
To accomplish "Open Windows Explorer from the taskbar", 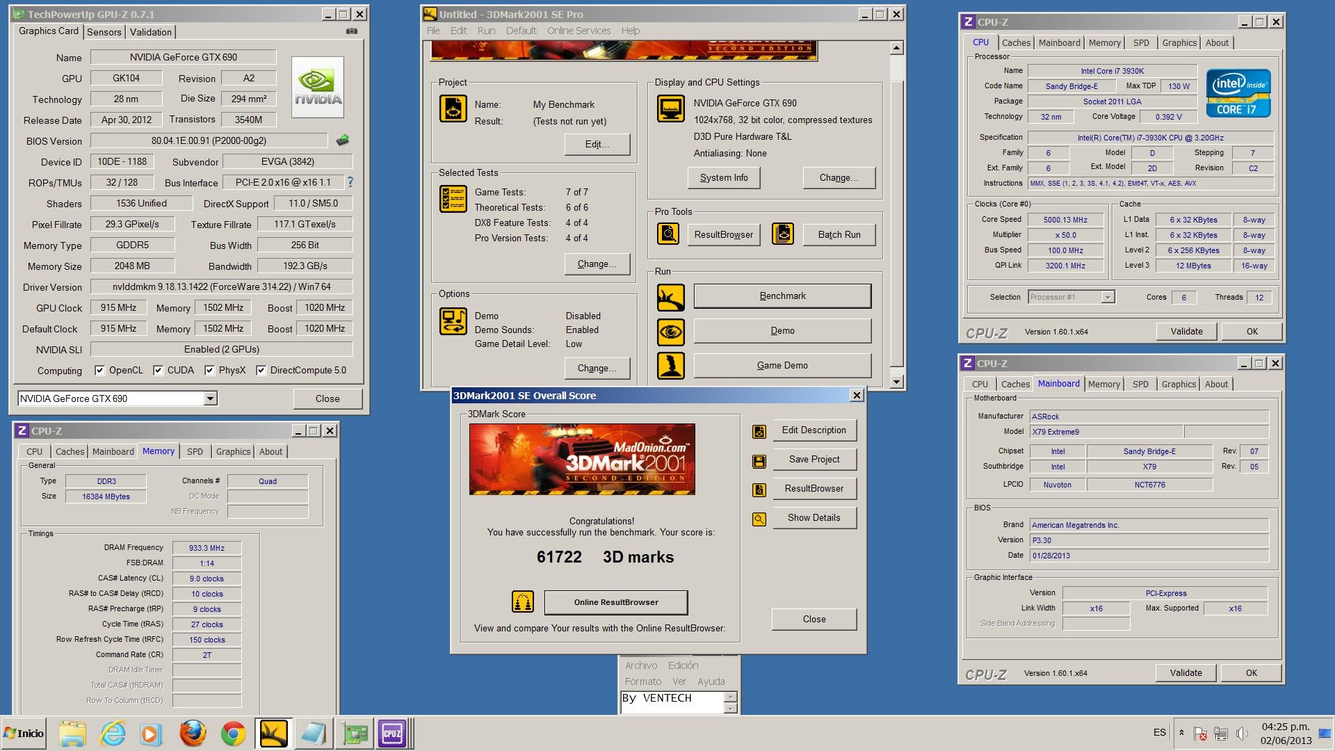I will pos(72,734).
